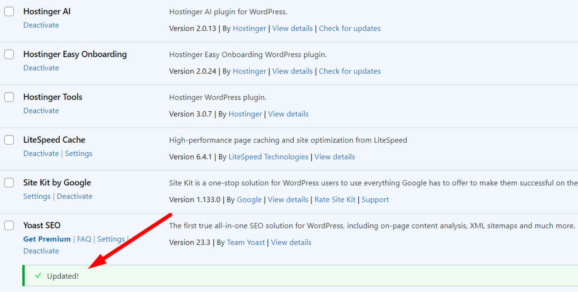Open Yoast SEO Settings link
The height and width of the screenshot is (292, 578).
111,239
